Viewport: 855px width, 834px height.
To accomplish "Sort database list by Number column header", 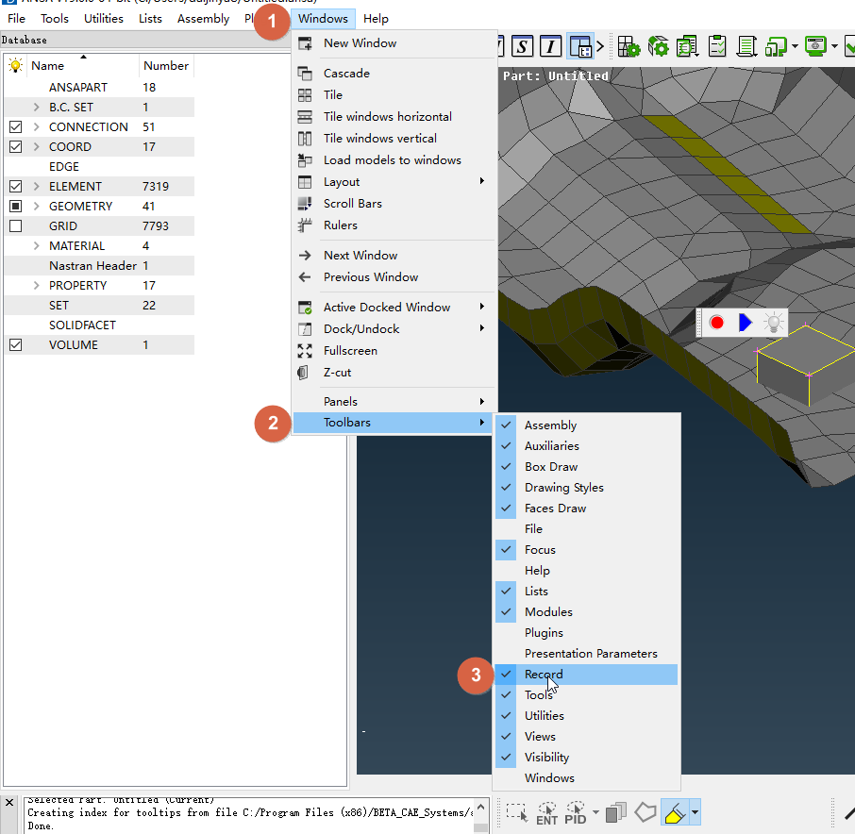I will click(166, 65).
